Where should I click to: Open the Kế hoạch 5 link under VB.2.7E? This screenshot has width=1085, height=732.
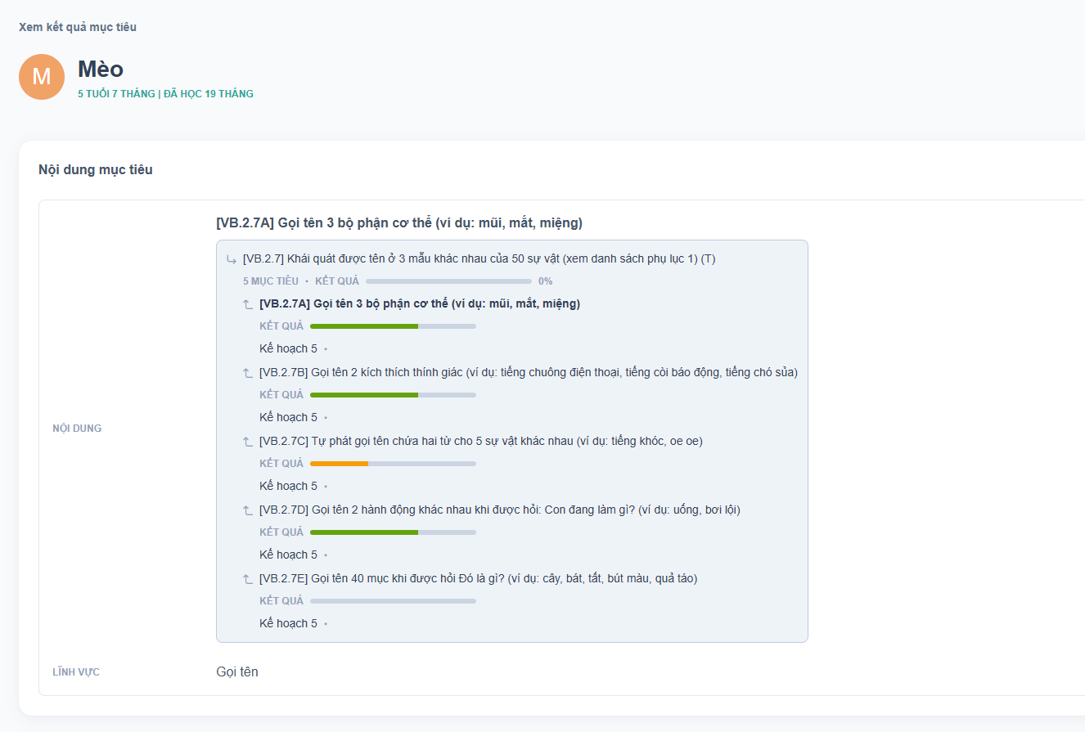[x=288, y=623]
